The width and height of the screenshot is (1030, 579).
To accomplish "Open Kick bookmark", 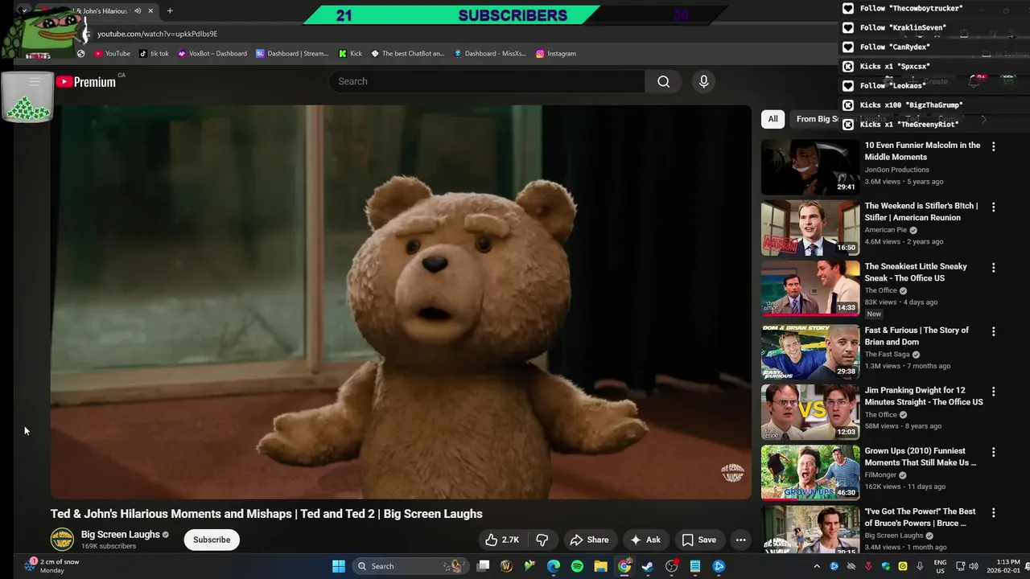I will click(x=350, y=53).
